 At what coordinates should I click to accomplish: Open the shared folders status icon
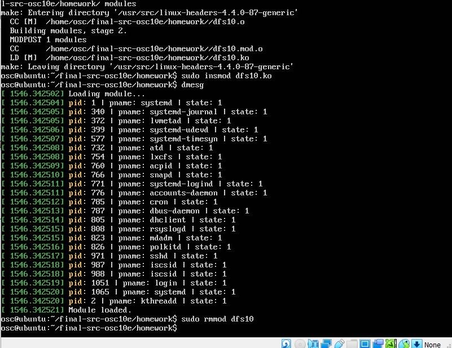click(x=350, y=343)
